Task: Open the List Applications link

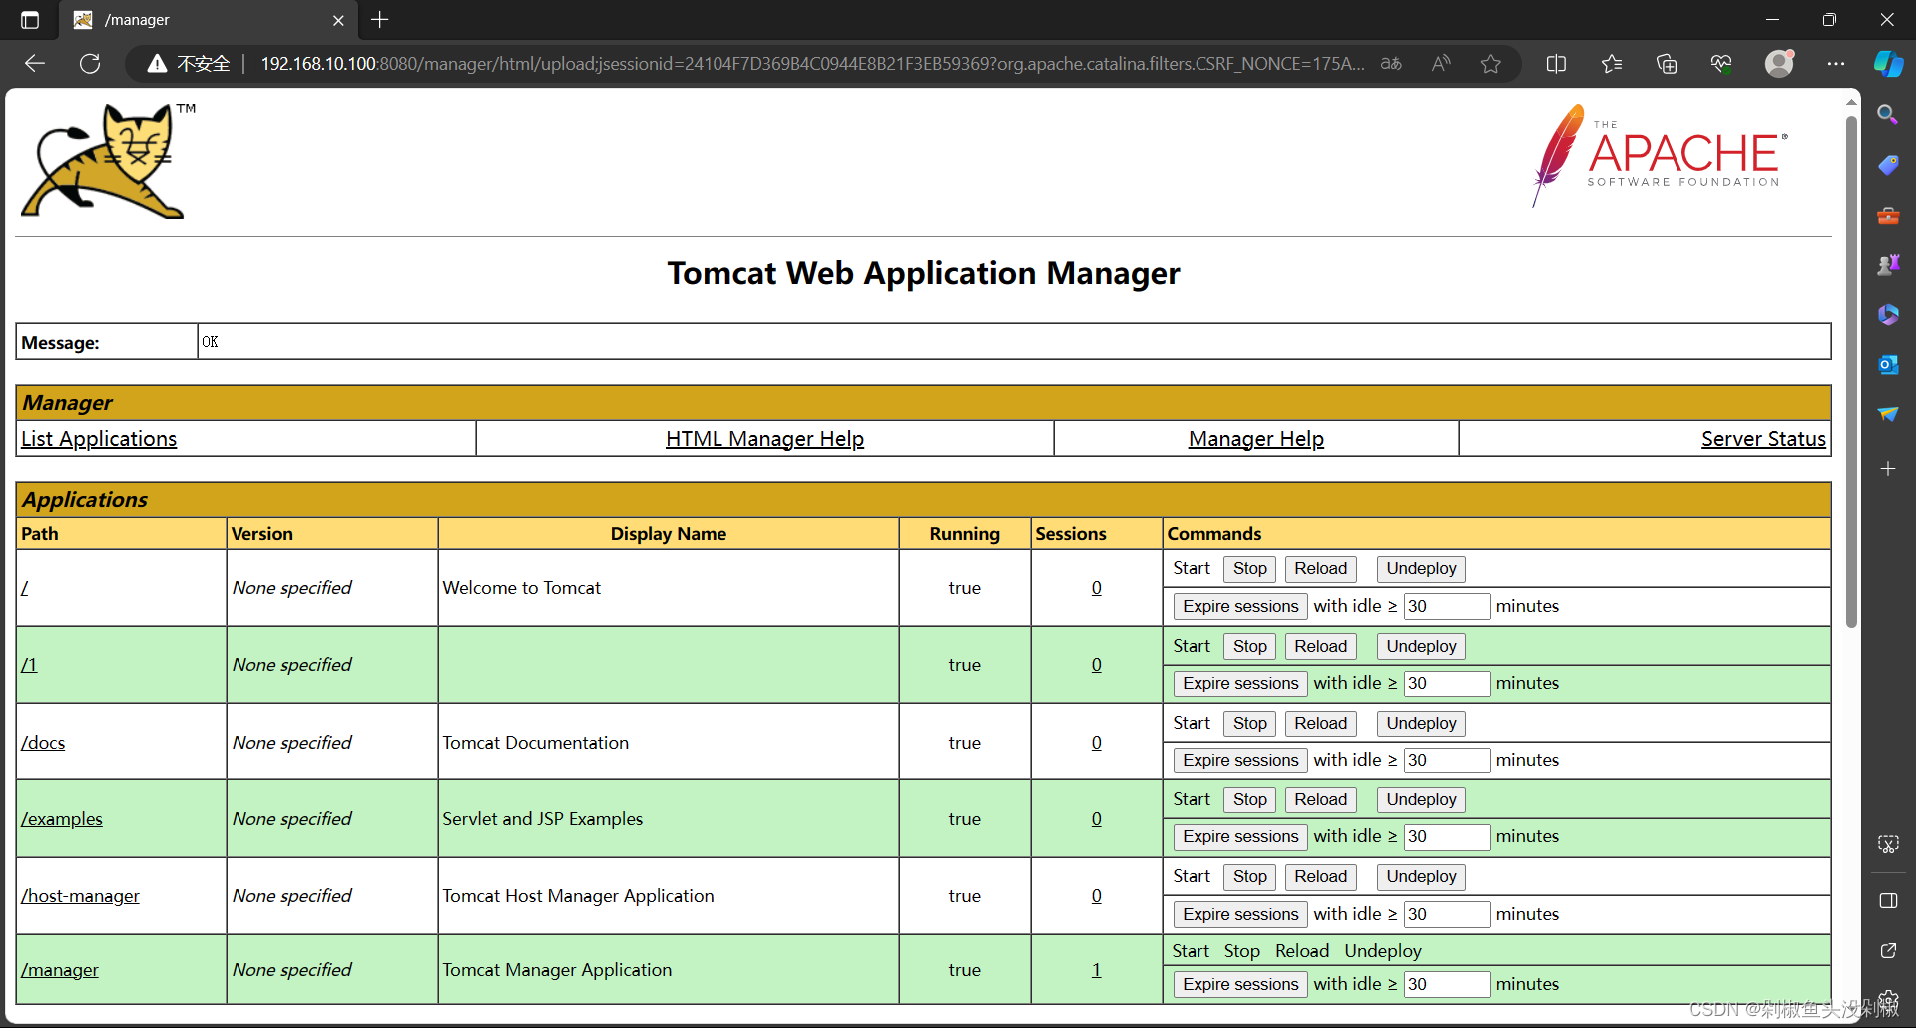Action: tap(99, 439)
